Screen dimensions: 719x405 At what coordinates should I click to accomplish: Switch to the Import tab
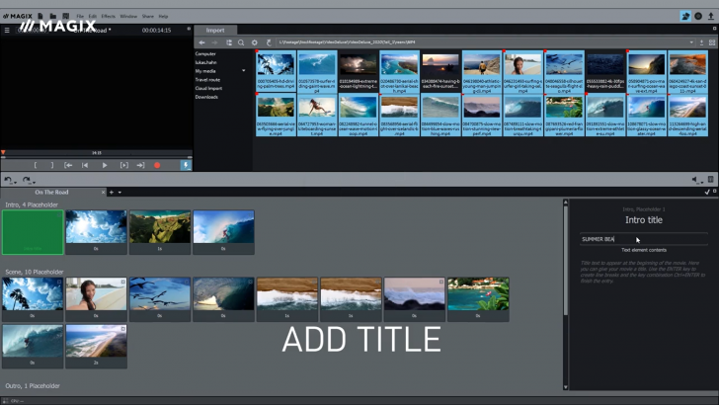click(215, 31)
